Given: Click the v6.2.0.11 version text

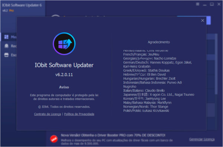Looking at the screenshot, I should point(64,75).
